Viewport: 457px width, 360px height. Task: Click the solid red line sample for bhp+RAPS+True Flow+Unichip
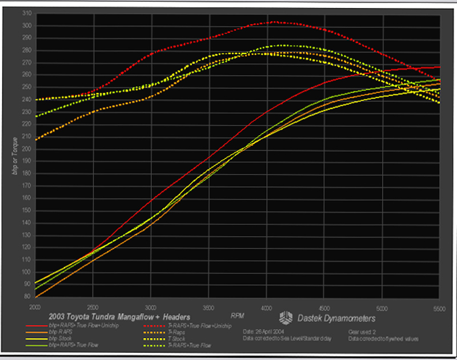click(x=37, y=326)
